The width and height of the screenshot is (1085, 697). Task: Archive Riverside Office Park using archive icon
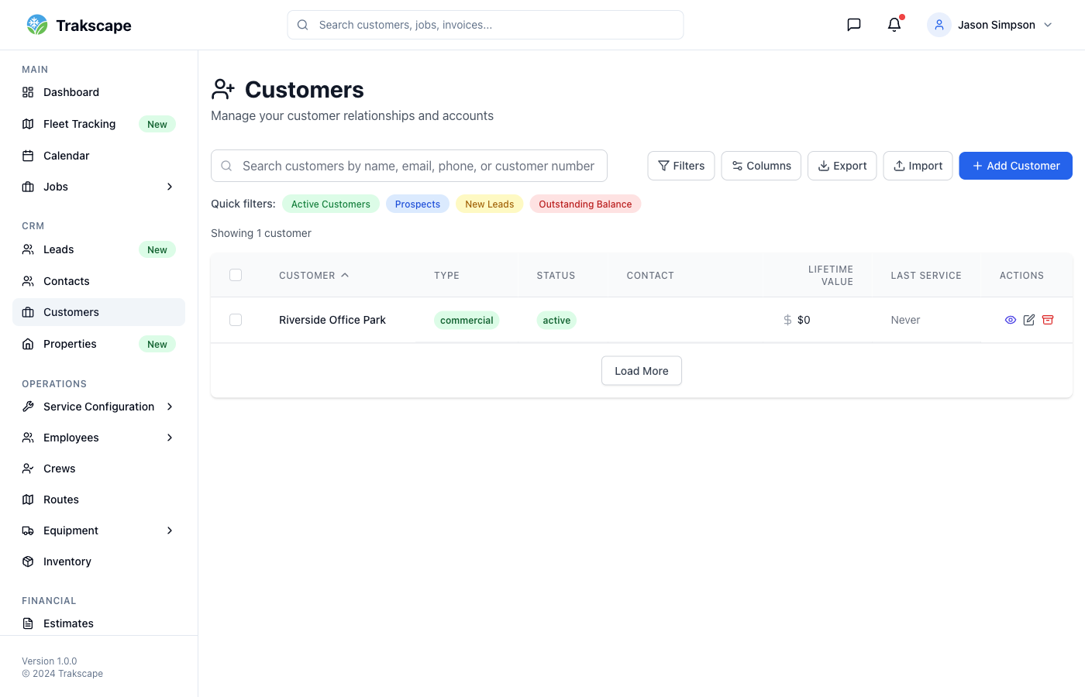[1047, 320]
